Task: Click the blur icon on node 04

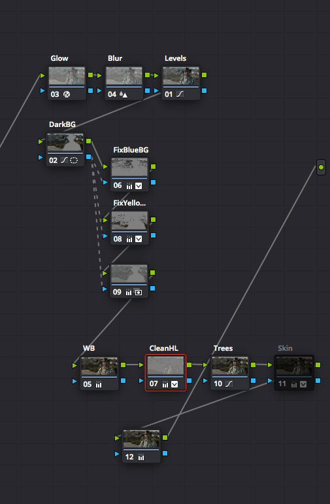Action: click(x=123, y=94)
